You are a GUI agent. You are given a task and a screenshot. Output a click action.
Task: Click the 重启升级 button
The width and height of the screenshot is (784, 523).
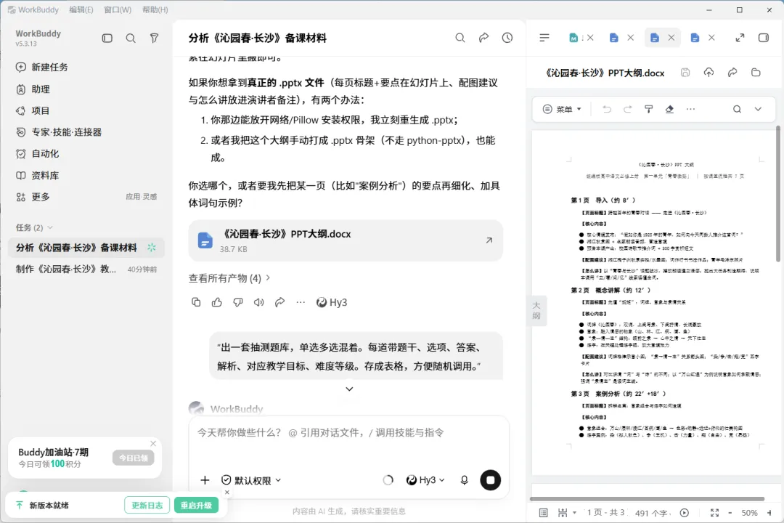196,506
